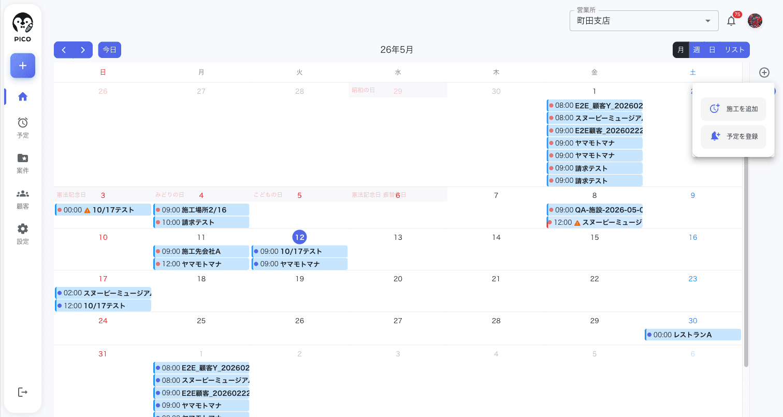This screenshot has height=417, width=783.
Task: Select date 7 in the May 3 week
Action: pyautogui.click(x=496, y=195)
